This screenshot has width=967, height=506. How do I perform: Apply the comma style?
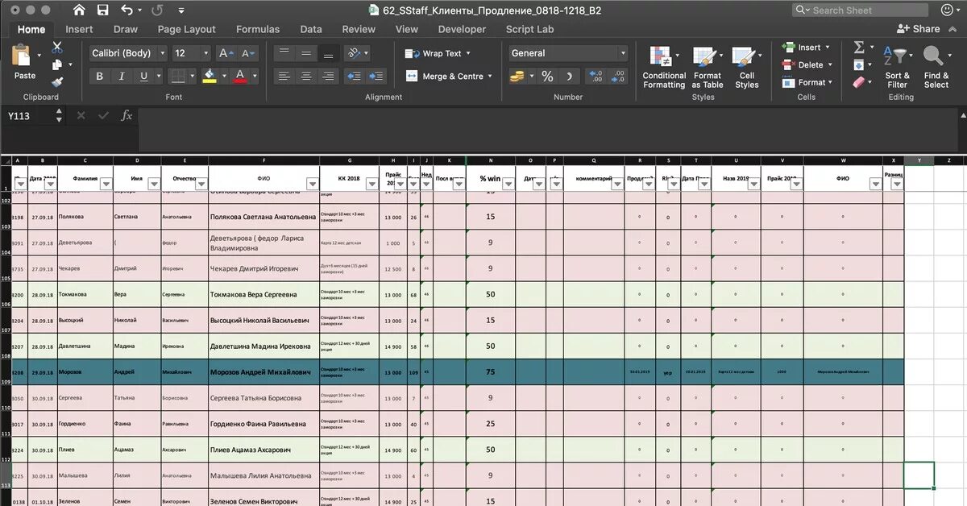[x=570, y=77]
